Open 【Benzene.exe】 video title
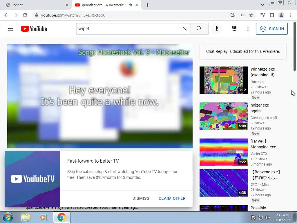 click(266, 175)
